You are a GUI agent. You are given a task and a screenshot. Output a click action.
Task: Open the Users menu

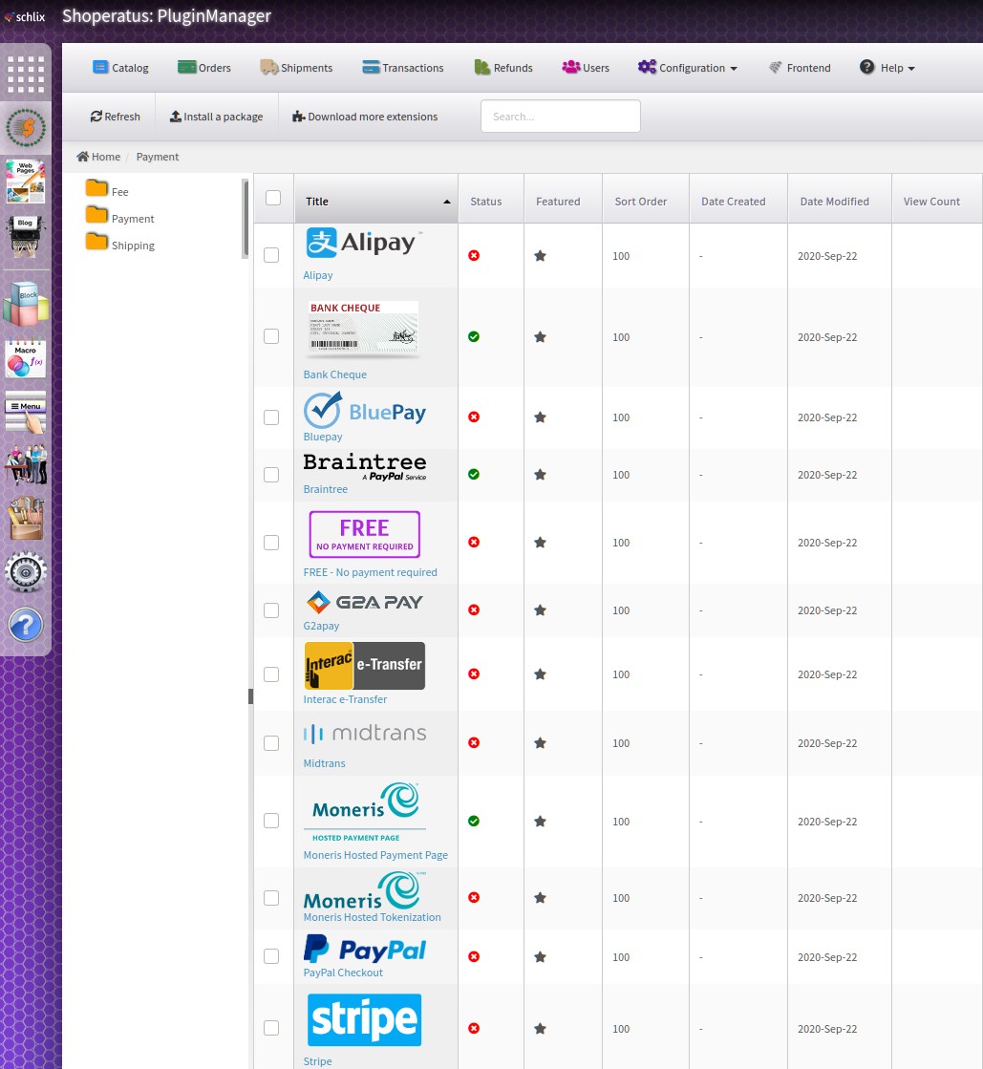point(586,68)
